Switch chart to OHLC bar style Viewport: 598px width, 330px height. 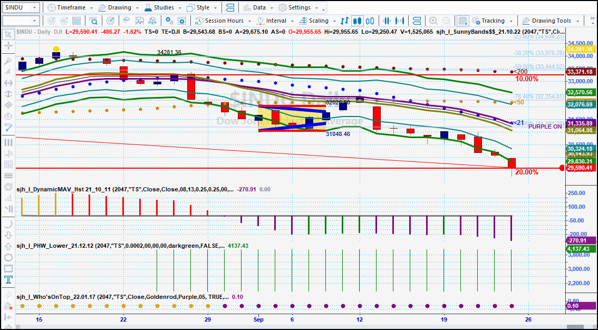(344, 21)
